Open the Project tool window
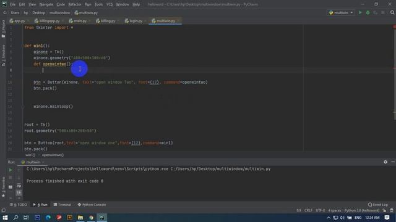The height and width of the screenshot is (222, 396). [3, 29]
